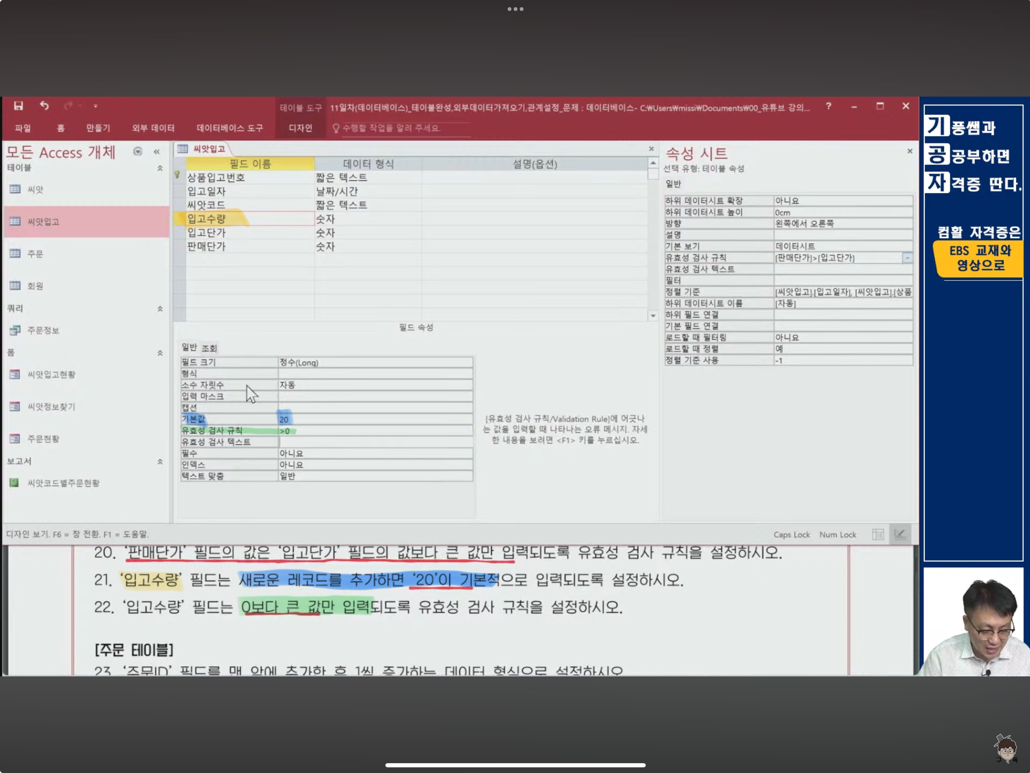Click the help question mark icon
This screenshot has height=773, width=1030.
(828, 107)
